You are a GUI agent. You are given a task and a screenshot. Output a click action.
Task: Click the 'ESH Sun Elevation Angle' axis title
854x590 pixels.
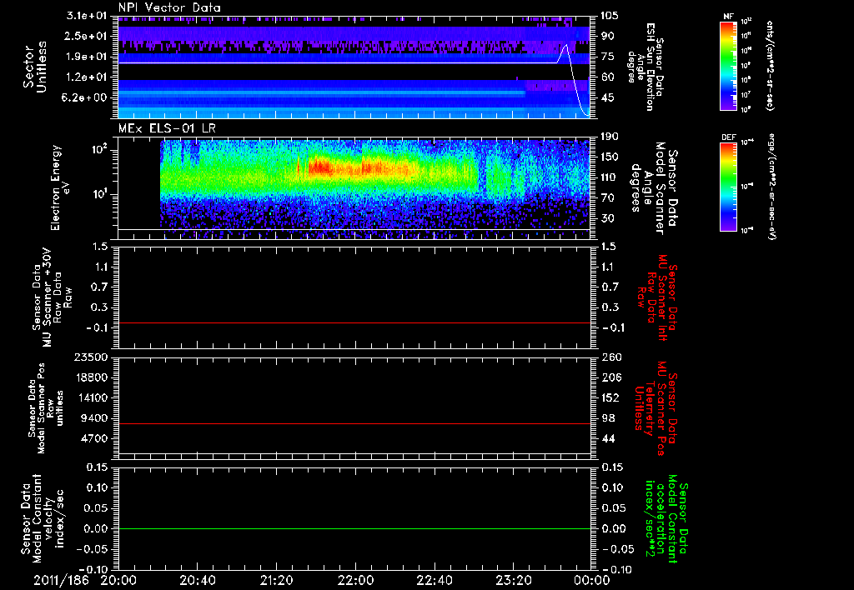(x=646, y=67)
